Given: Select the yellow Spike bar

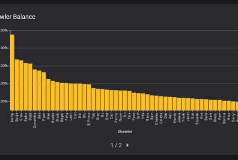Looking at the screenshot, I should click(x=26, y=87).
